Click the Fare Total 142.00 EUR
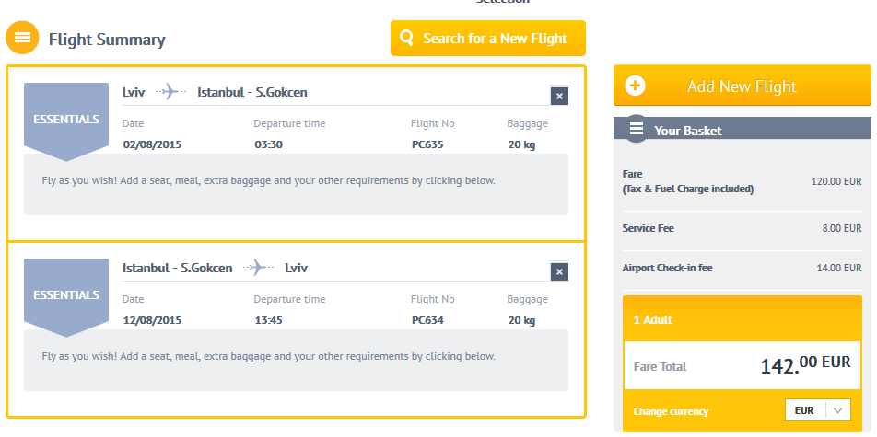This screenshot has height=437, width=877. pyautogui.click(x=805, y=365)
